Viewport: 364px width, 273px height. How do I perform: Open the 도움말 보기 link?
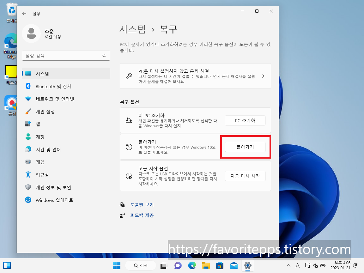[142, 205]
